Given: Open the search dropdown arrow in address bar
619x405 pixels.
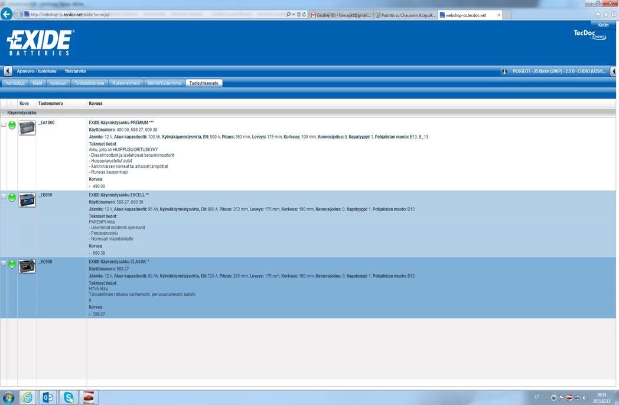Looking at the screenshot, I should coord(294,15).
